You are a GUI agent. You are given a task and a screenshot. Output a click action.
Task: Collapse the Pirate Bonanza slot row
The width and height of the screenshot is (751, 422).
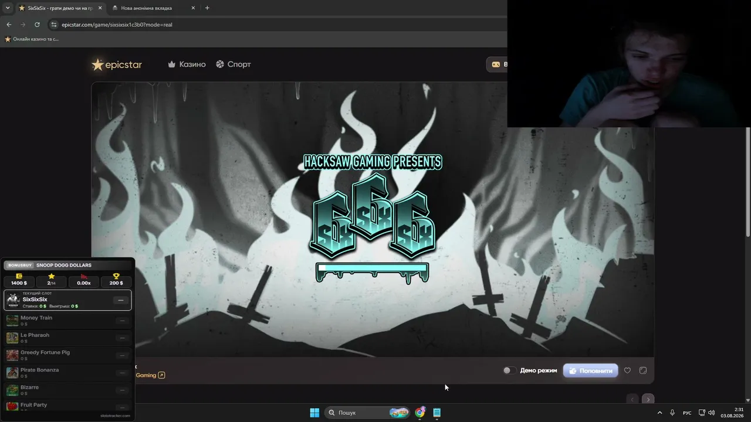click(122, 373)
